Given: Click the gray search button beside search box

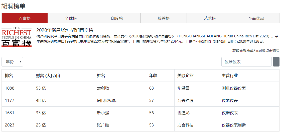Looking at the screenshot, I should 276,62.
